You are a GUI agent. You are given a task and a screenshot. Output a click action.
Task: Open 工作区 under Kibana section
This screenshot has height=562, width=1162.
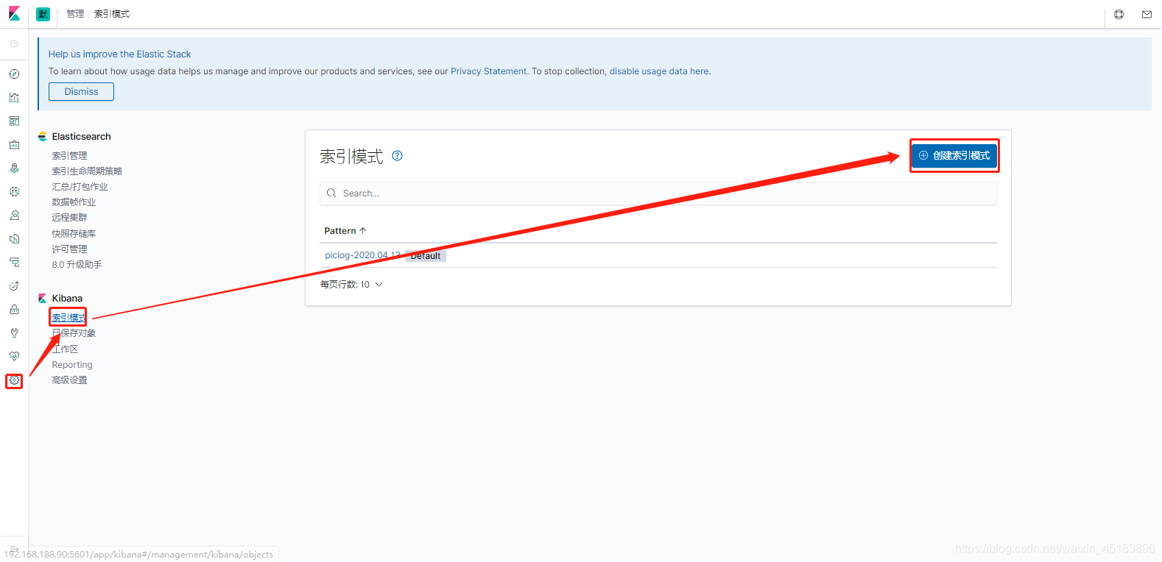(x=65, y=349)
